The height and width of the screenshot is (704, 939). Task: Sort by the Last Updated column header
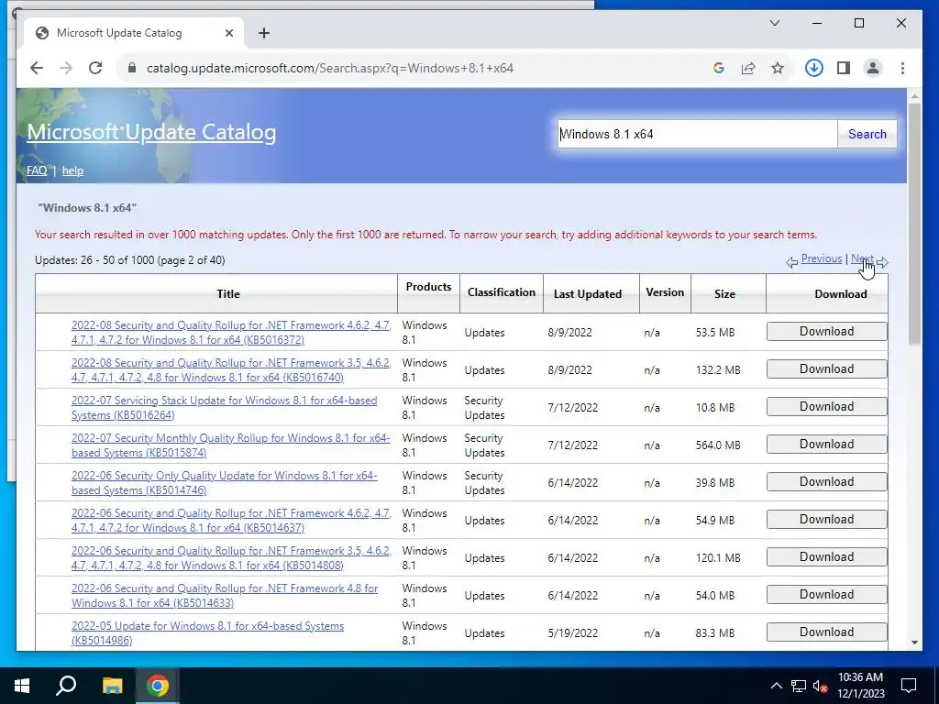point(588,294)
